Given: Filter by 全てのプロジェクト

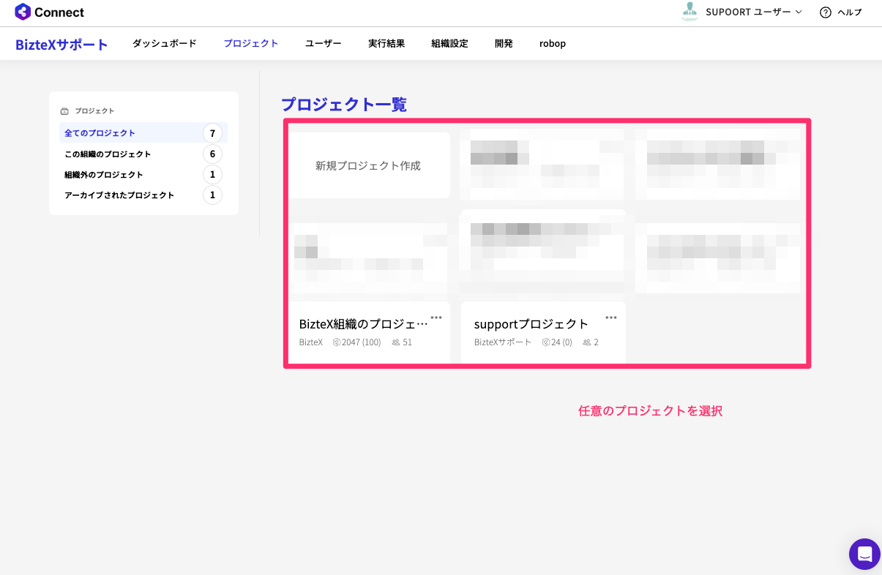Looking at the screenshot, I should 143,133.
